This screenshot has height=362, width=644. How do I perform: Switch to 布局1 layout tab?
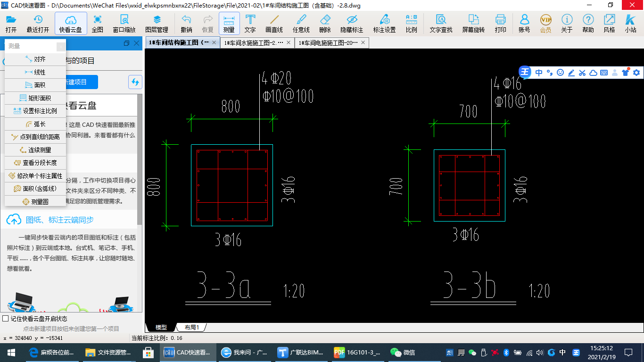[x=192, y=327]
